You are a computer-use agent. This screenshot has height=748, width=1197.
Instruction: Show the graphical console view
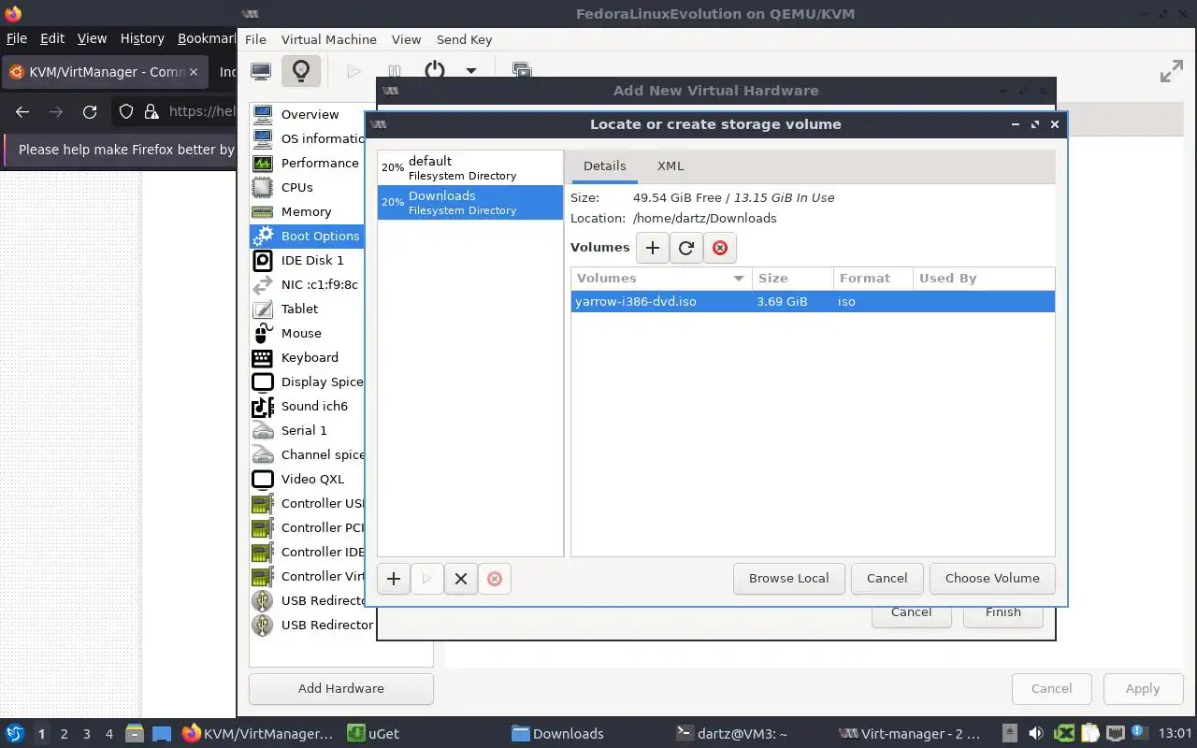tap(261, 71)
